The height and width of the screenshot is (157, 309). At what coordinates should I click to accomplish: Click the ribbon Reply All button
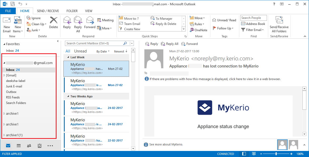tap(78, 25)
